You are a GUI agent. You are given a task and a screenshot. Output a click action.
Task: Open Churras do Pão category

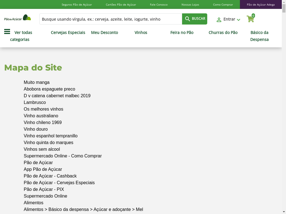223,33
